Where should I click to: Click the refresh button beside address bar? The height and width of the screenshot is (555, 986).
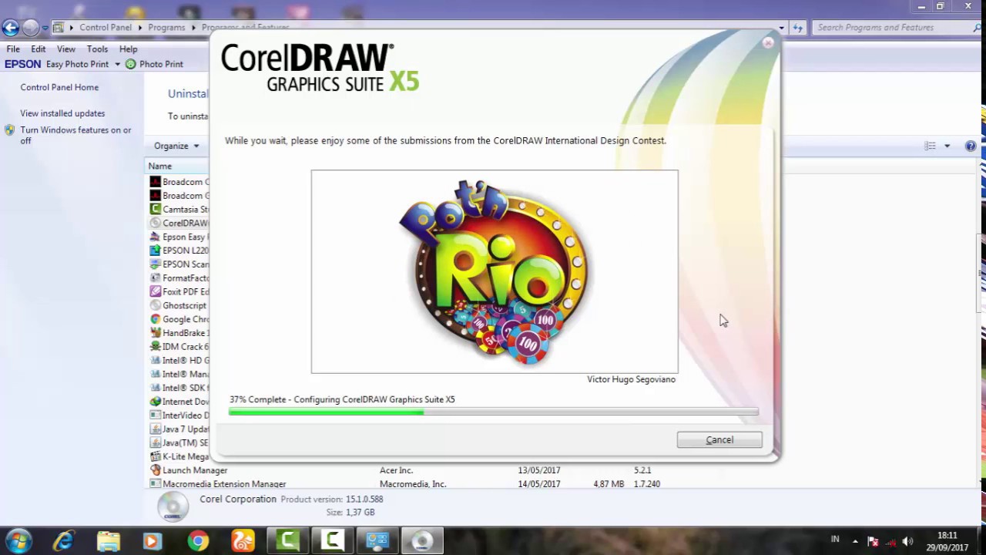(798, 28)
